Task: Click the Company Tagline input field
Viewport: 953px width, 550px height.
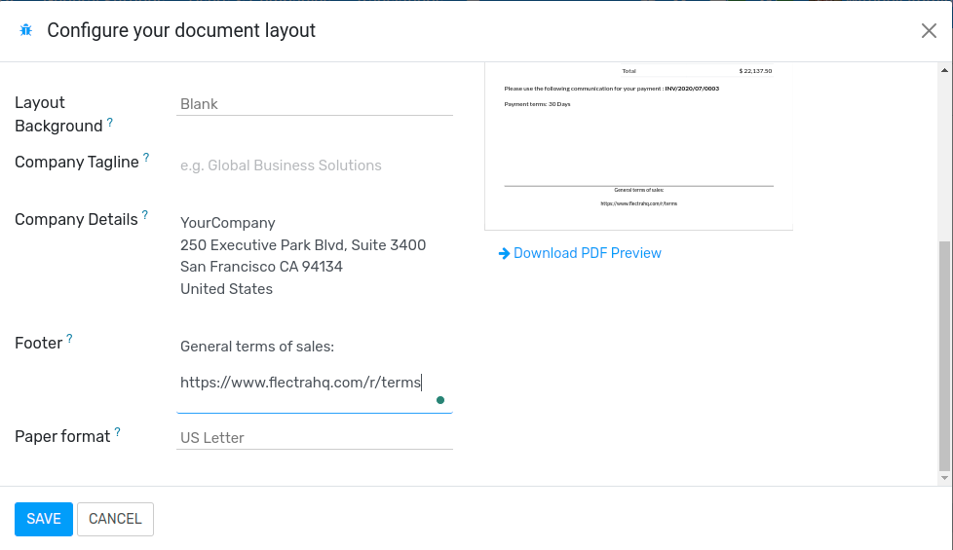Action: tap(314, 165)
